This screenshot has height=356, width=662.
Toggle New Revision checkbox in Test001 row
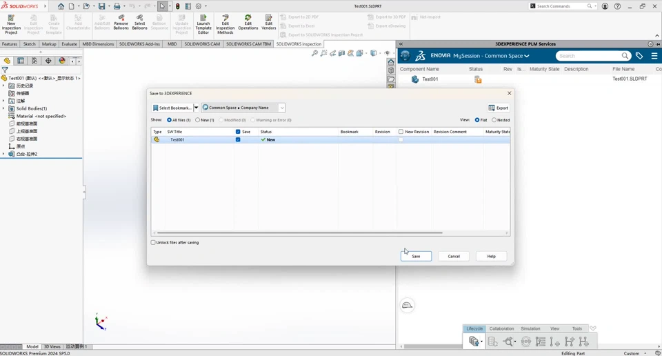point(401,140)
